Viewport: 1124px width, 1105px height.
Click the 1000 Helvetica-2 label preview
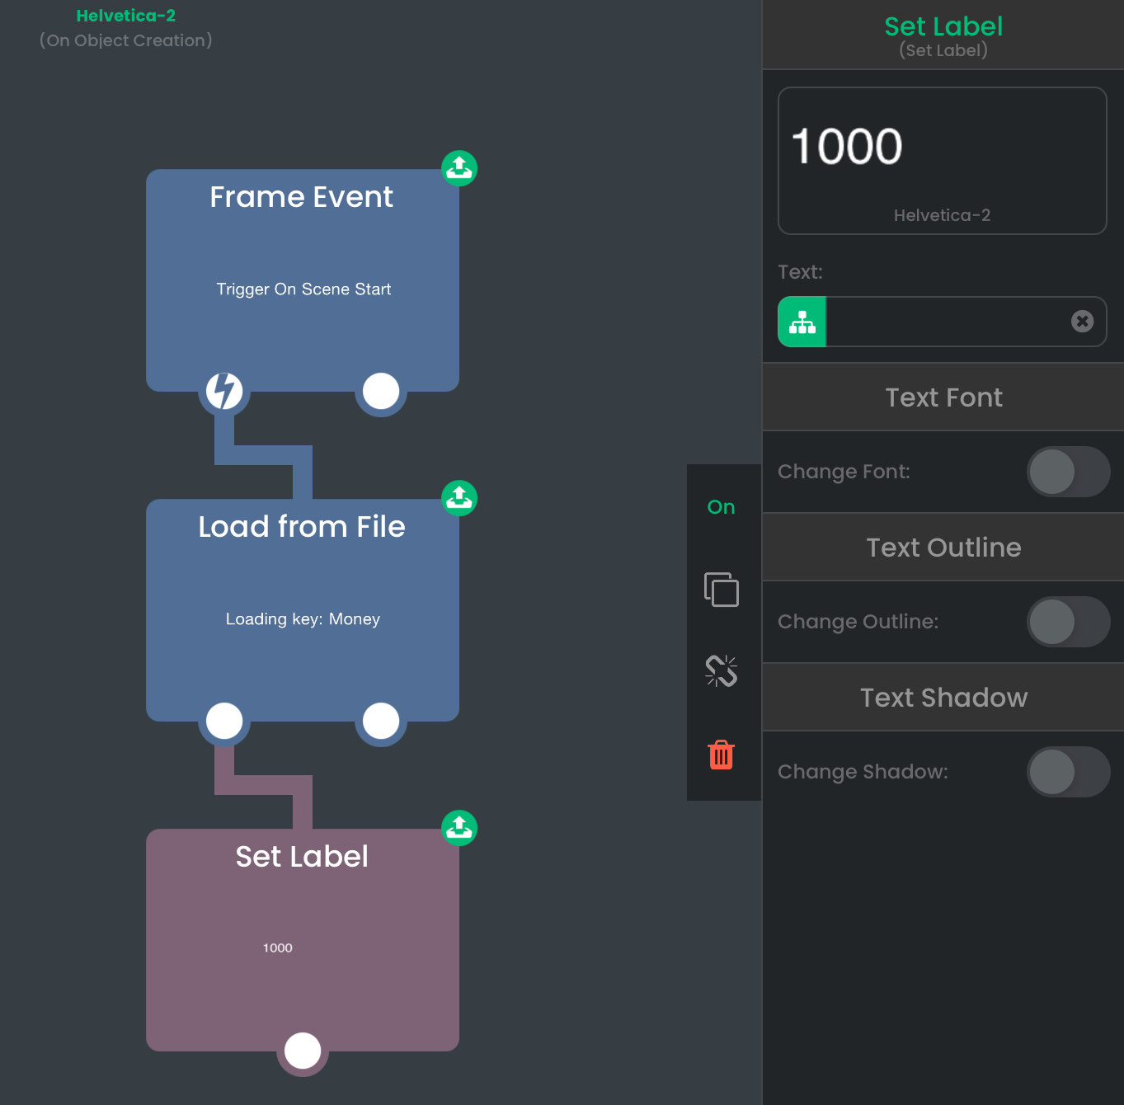943,161
